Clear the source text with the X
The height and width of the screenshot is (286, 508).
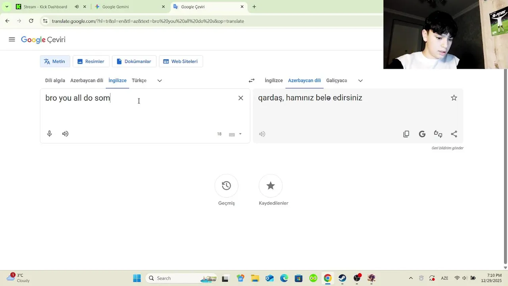coord(241,98)
